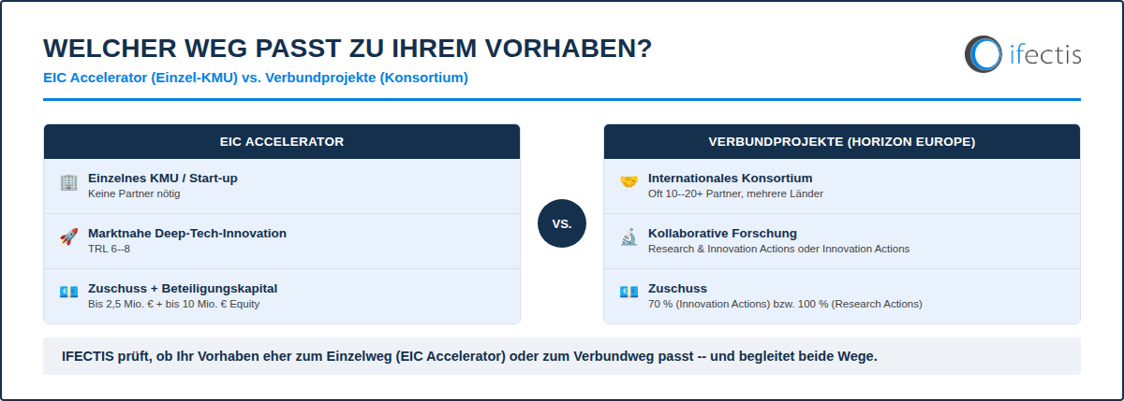
Task: Click the Einzelnes KMU / Start-up heading
Action: pyautogui.click(x=170, y=178)
